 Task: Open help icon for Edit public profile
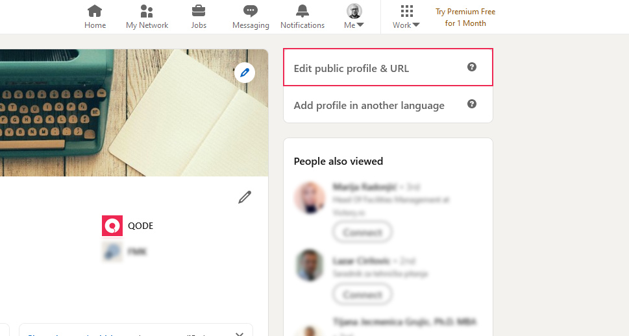[x=472, y=67]
